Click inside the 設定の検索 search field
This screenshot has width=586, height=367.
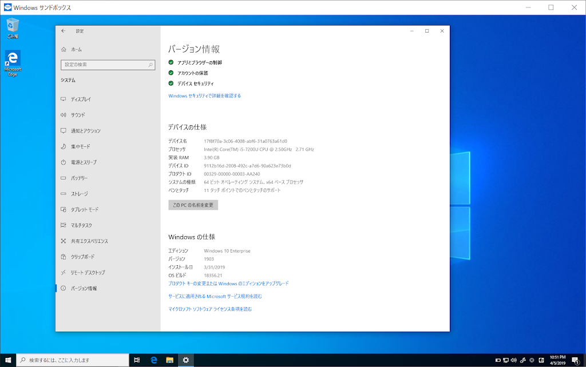coord(108,65)
